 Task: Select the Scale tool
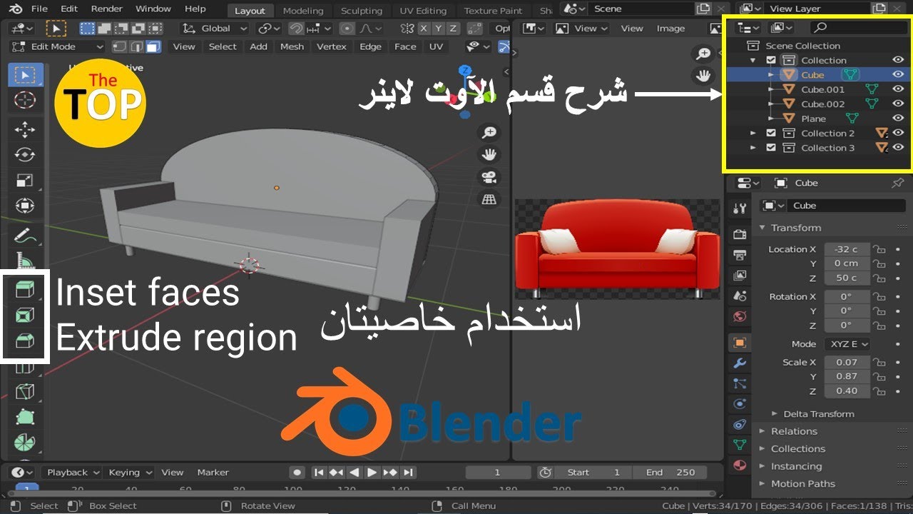tap(25, 181)
